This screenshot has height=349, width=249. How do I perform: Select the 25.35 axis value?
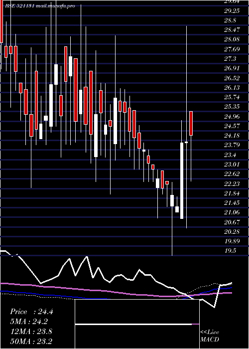click(x=232, y=107)
